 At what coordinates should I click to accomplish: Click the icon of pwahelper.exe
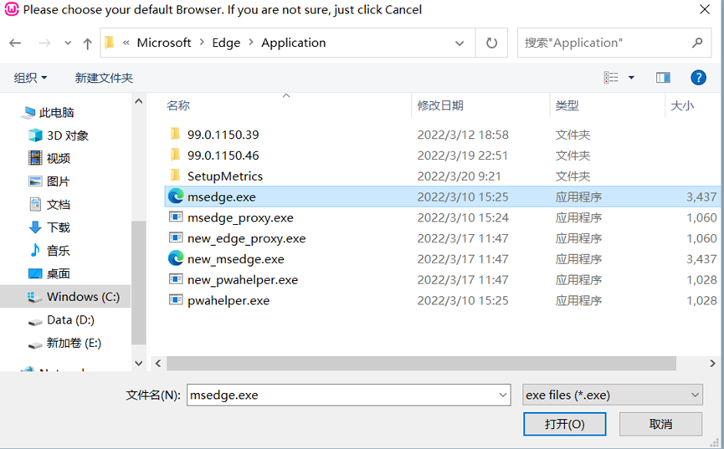(x=176, y=300)
